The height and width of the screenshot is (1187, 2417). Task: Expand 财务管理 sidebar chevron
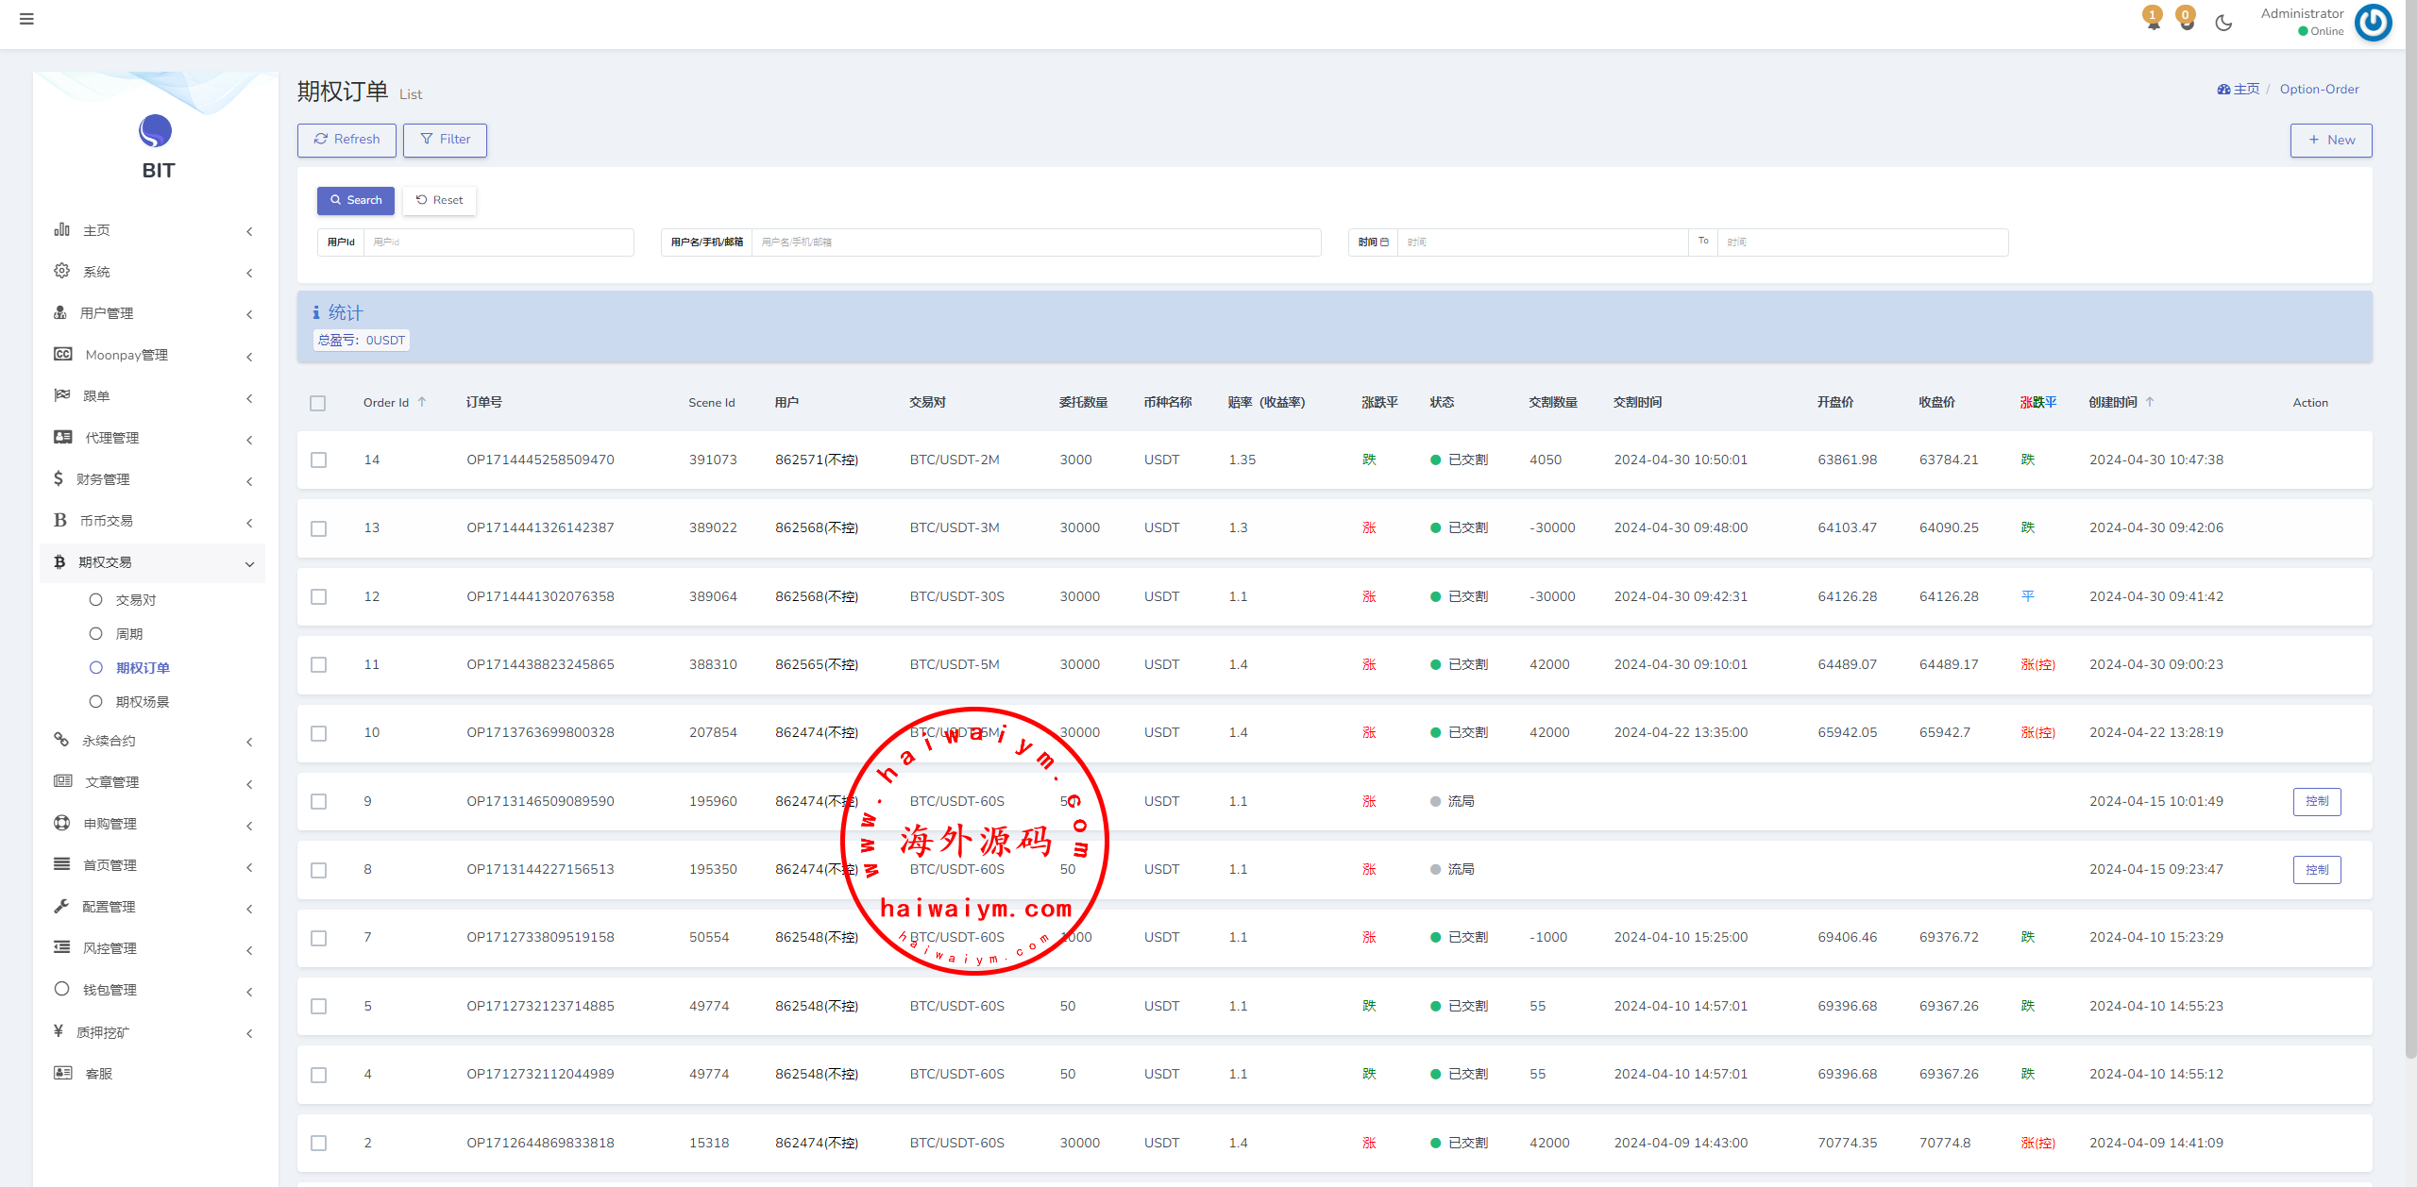pyautogui.click(x=249, y=481)
